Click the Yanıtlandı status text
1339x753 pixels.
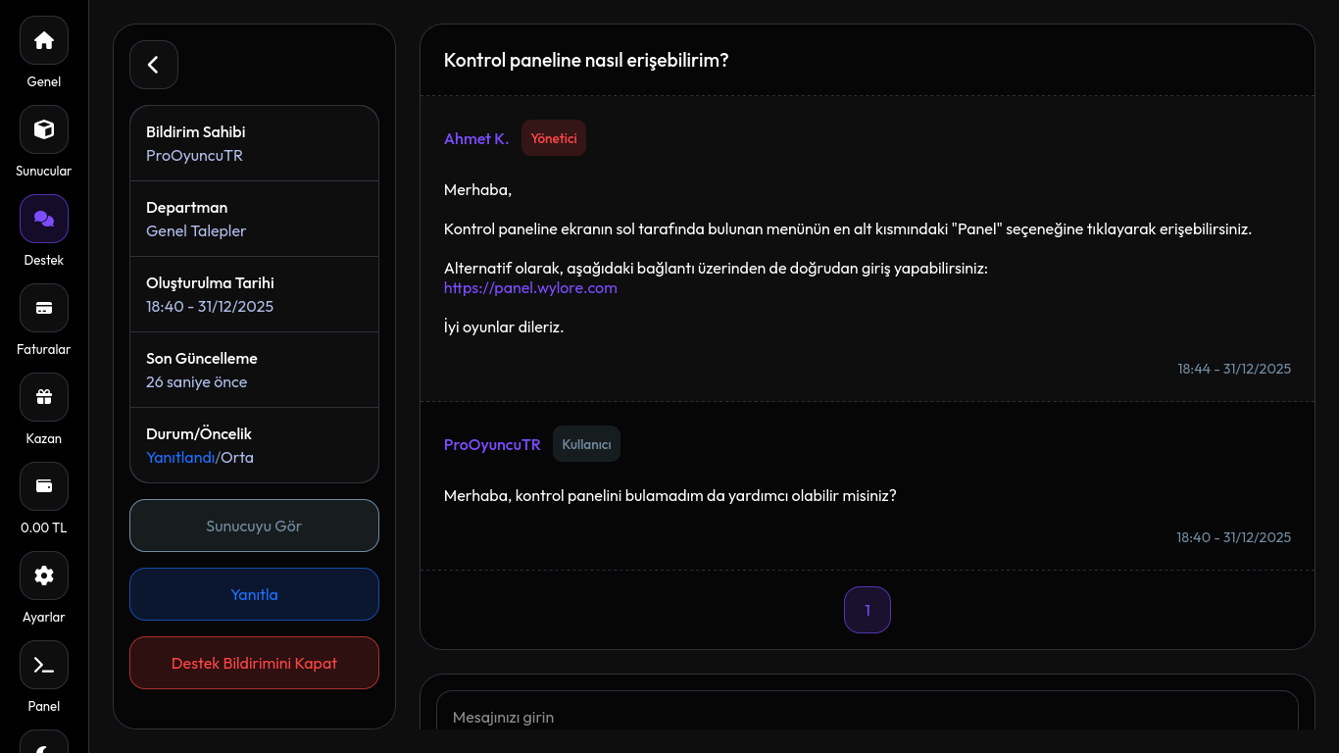(180, 458)
